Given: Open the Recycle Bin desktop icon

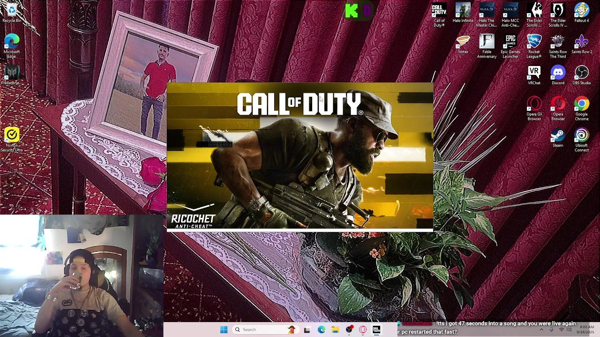Looking at the screenshot, I should tap(12, 13).
